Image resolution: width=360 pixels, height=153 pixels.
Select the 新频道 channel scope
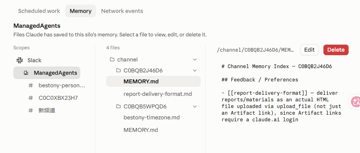(47, 110)
